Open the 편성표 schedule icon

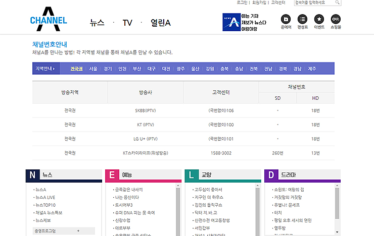click(x=302, y=22)
